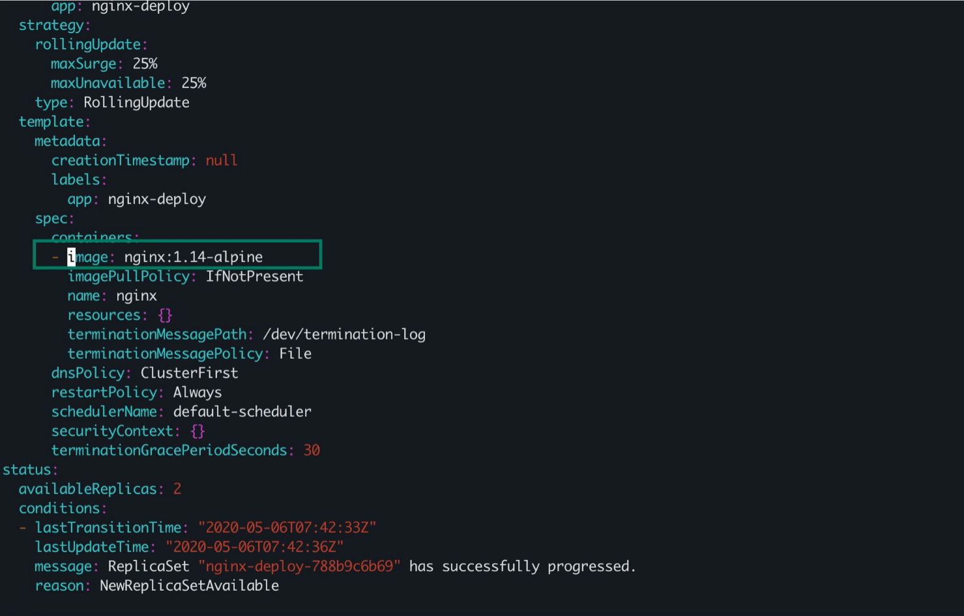Click ReplicaSet name 'nginx-deploy-788b9c6b69'
This screenshot has height=616, width=964.
click(299, 567)
